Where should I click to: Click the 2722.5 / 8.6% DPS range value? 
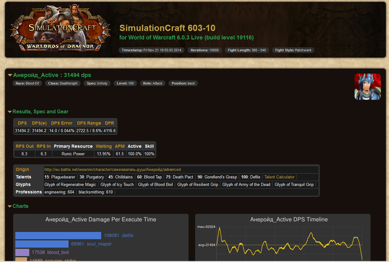point(89,131)
